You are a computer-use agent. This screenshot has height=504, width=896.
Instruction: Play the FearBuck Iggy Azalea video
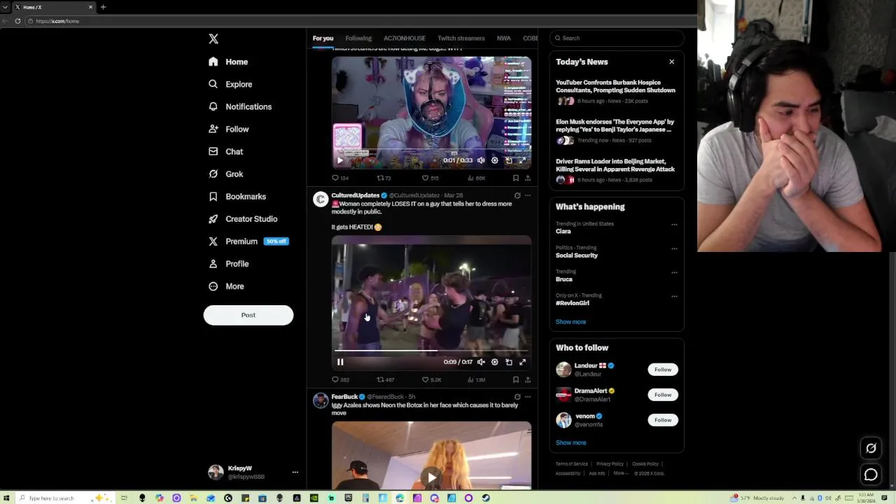click(431, 477)
